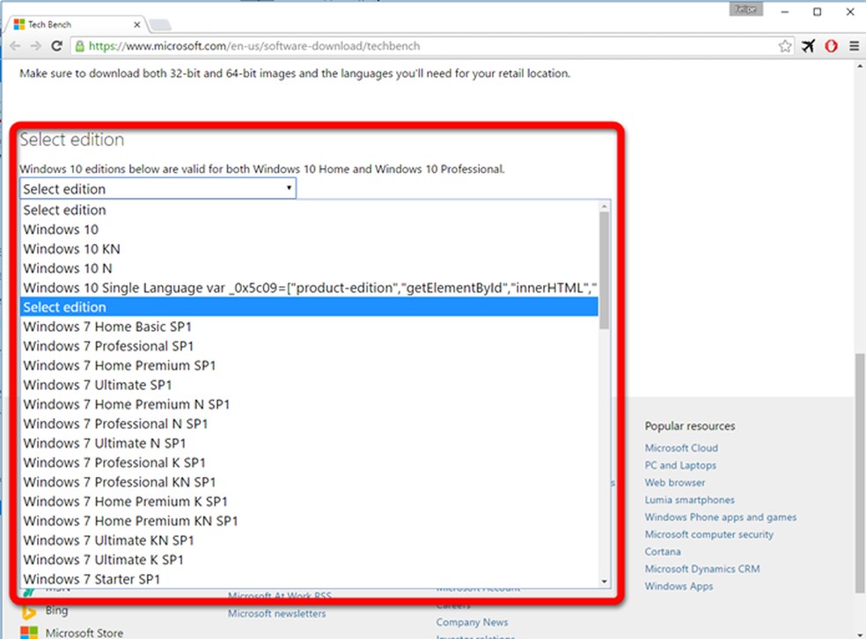Screen dimensions: 866x639
Task: Open the Windows Apps link
Action: [x=679, y=586]
